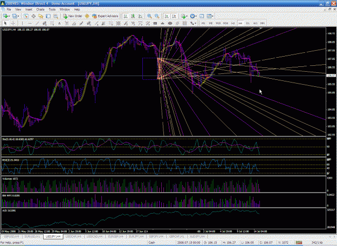Toggle the Bar Chart display mode
337x246 pixels.
pos(126,16)
